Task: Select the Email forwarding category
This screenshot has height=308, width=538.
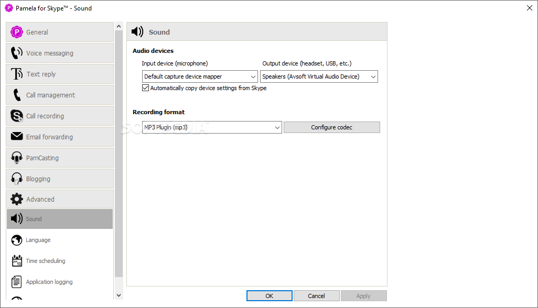Action: [60, 137]
